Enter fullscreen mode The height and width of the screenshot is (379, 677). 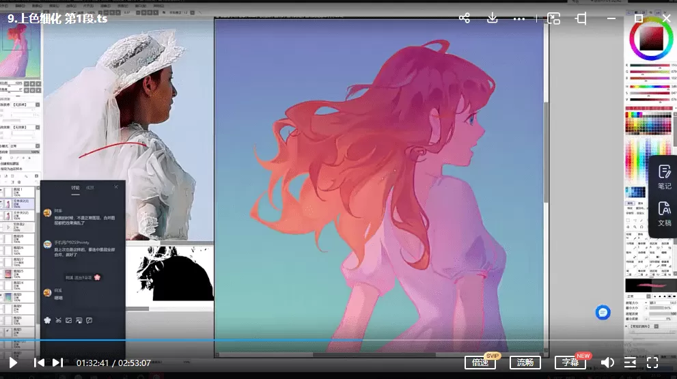(x=652, y=363)
